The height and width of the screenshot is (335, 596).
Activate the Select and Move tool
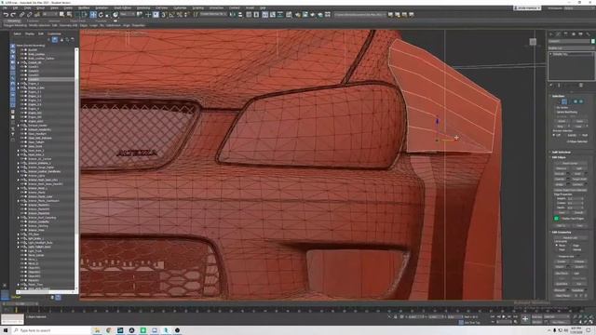(93, 15)
